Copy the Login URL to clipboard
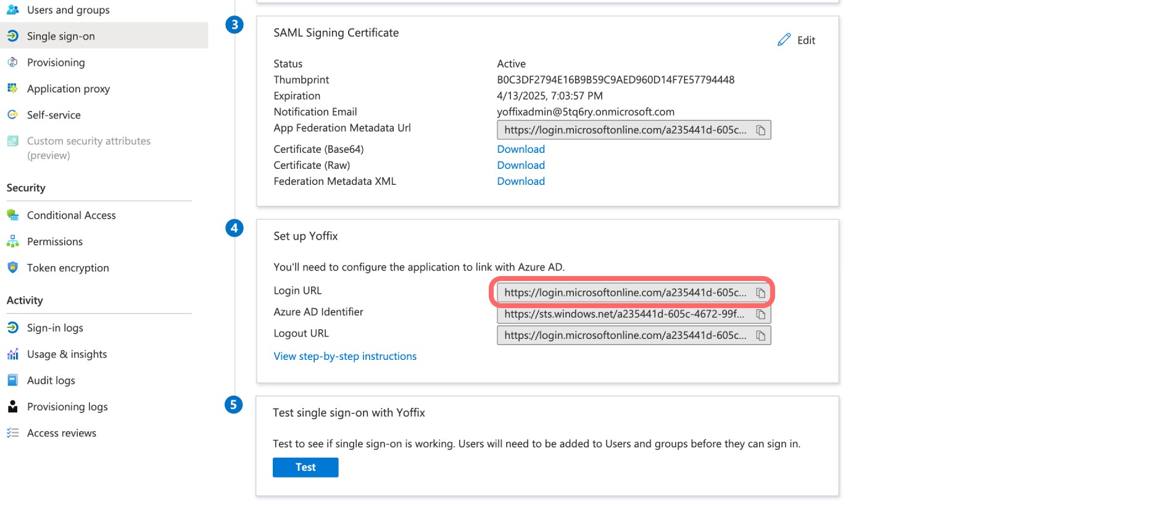This screenshot has height=525, width=1175. tap(761, 293)
